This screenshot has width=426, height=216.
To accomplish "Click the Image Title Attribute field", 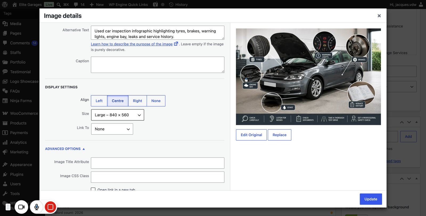I will [158, 163].
